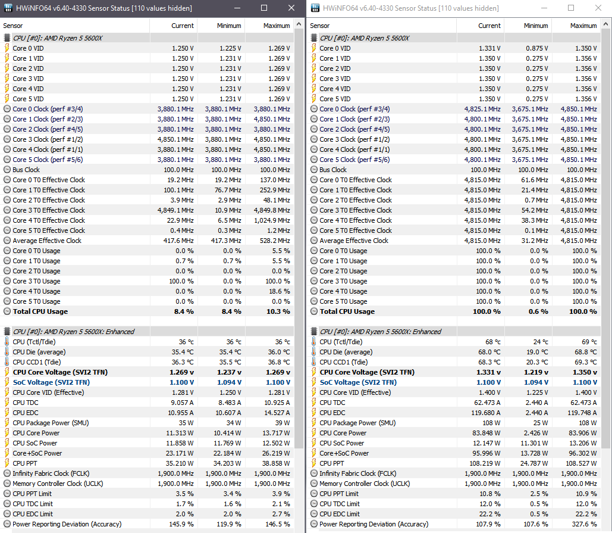The height and width of the screenshot is (533, 612).
Task: Click the icon of Core 2 T0 Usage in right window
Action: (x=314, y=271)
